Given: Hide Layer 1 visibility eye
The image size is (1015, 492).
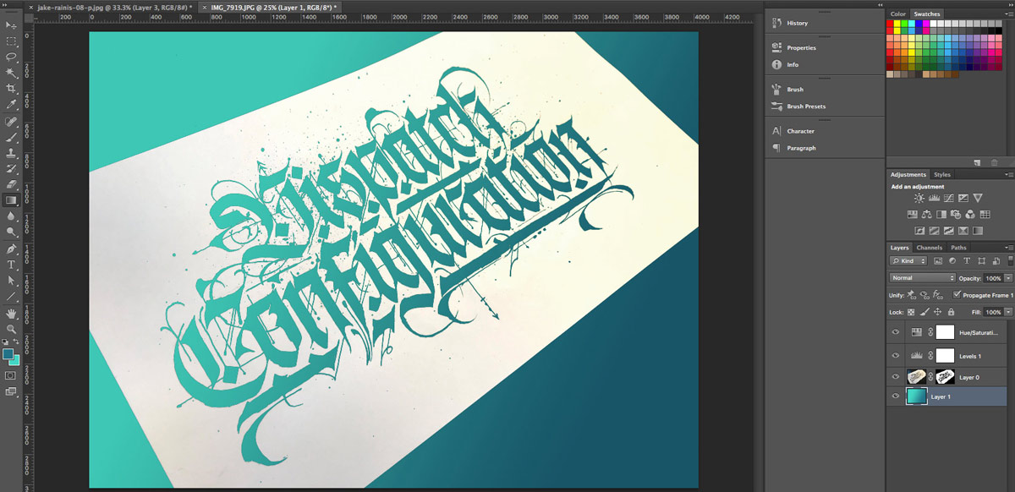Looking at the screenshot, I should pos(896,396).
